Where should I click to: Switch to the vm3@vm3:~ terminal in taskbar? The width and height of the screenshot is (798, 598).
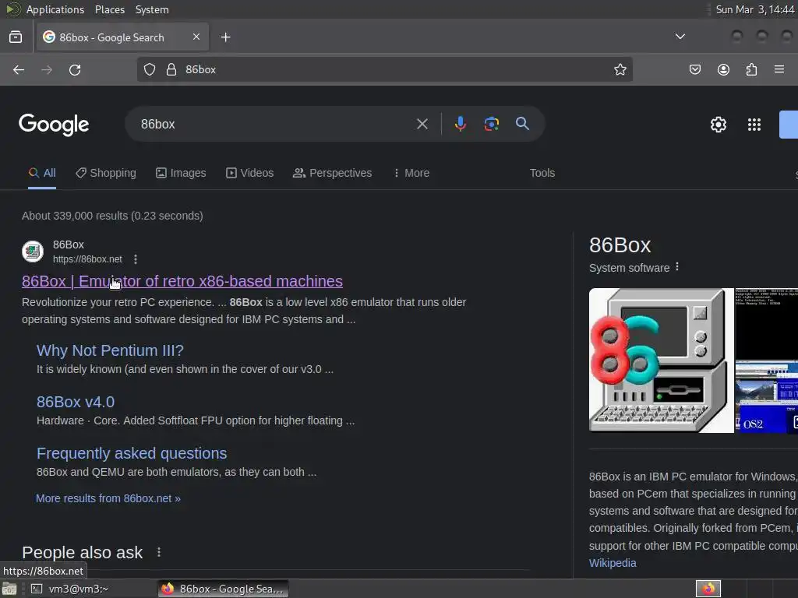70,589
